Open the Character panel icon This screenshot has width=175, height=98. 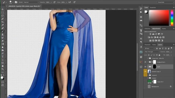point(141,39)
